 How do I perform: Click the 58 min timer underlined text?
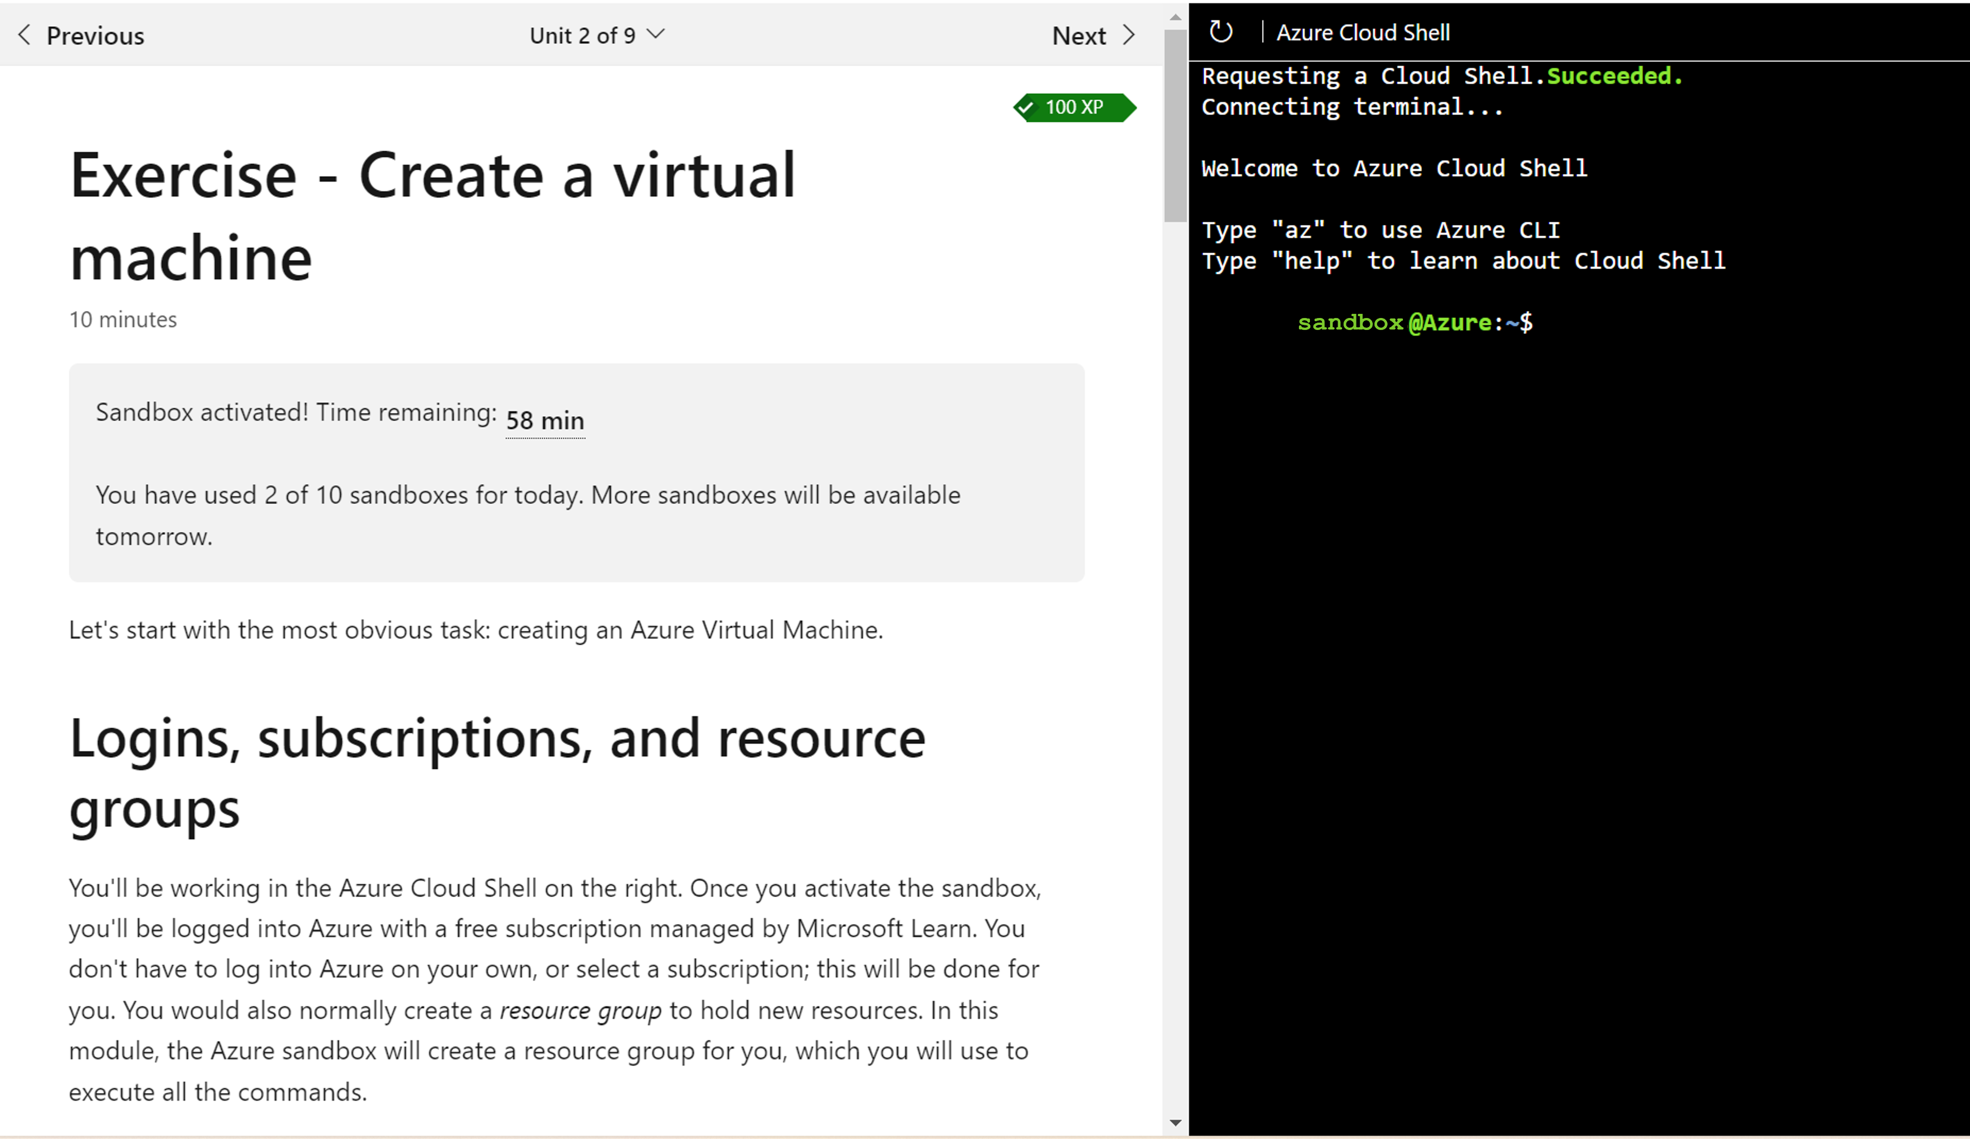(x=544, y=419)
